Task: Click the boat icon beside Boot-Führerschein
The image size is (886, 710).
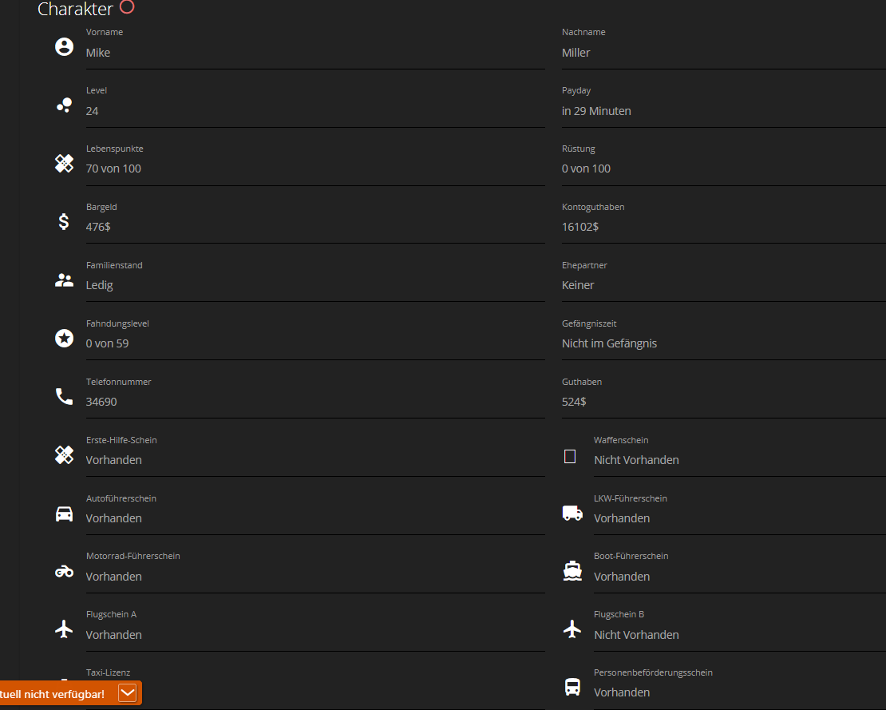Action: click(x=572, y=571)
